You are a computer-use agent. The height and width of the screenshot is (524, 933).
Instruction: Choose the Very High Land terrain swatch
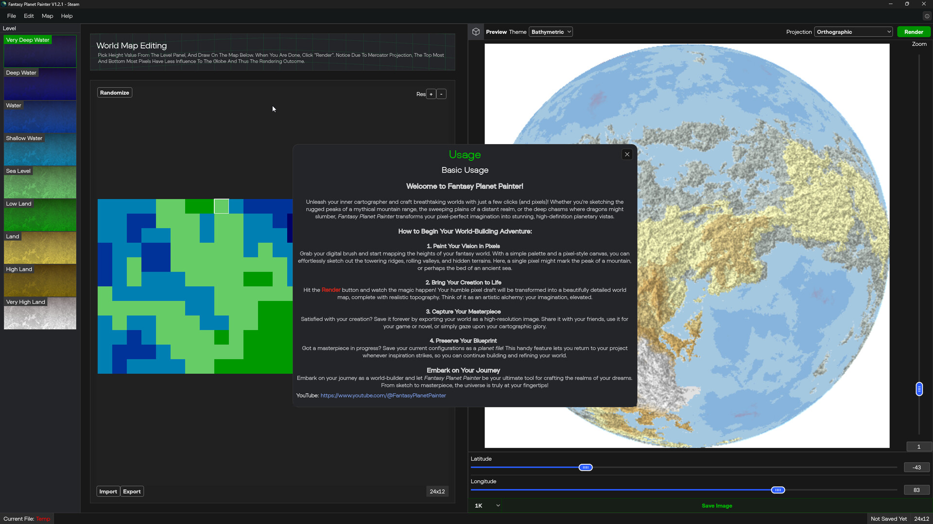pos(40,313)
